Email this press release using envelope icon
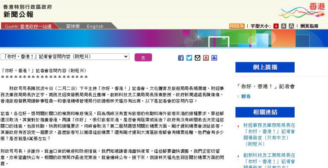328x168 pixels. click(197, 58)
